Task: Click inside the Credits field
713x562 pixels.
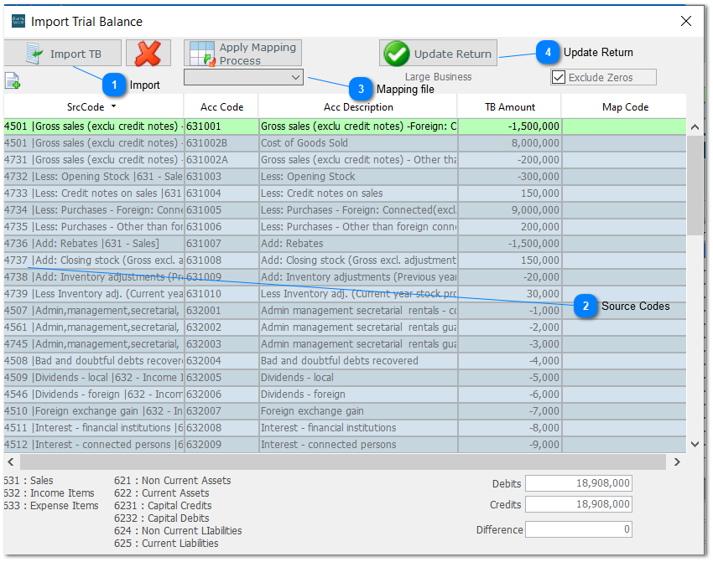Action: coord(579,504)
